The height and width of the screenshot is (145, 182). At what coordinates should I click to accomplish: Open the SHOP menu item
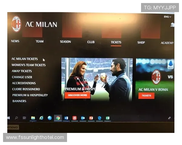point(141,43)
